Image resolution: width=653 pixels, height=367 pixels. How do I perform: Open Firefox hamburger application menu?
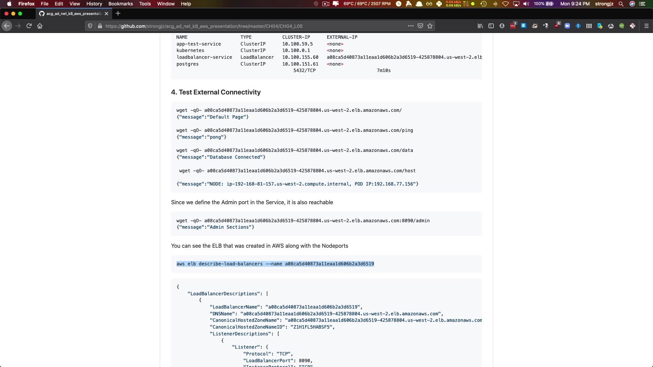point(647,26)
